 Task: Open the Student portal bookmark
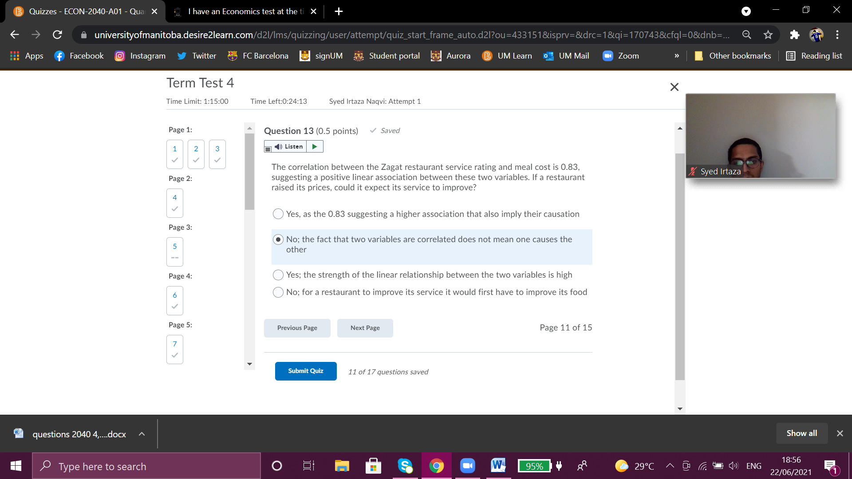387,56
